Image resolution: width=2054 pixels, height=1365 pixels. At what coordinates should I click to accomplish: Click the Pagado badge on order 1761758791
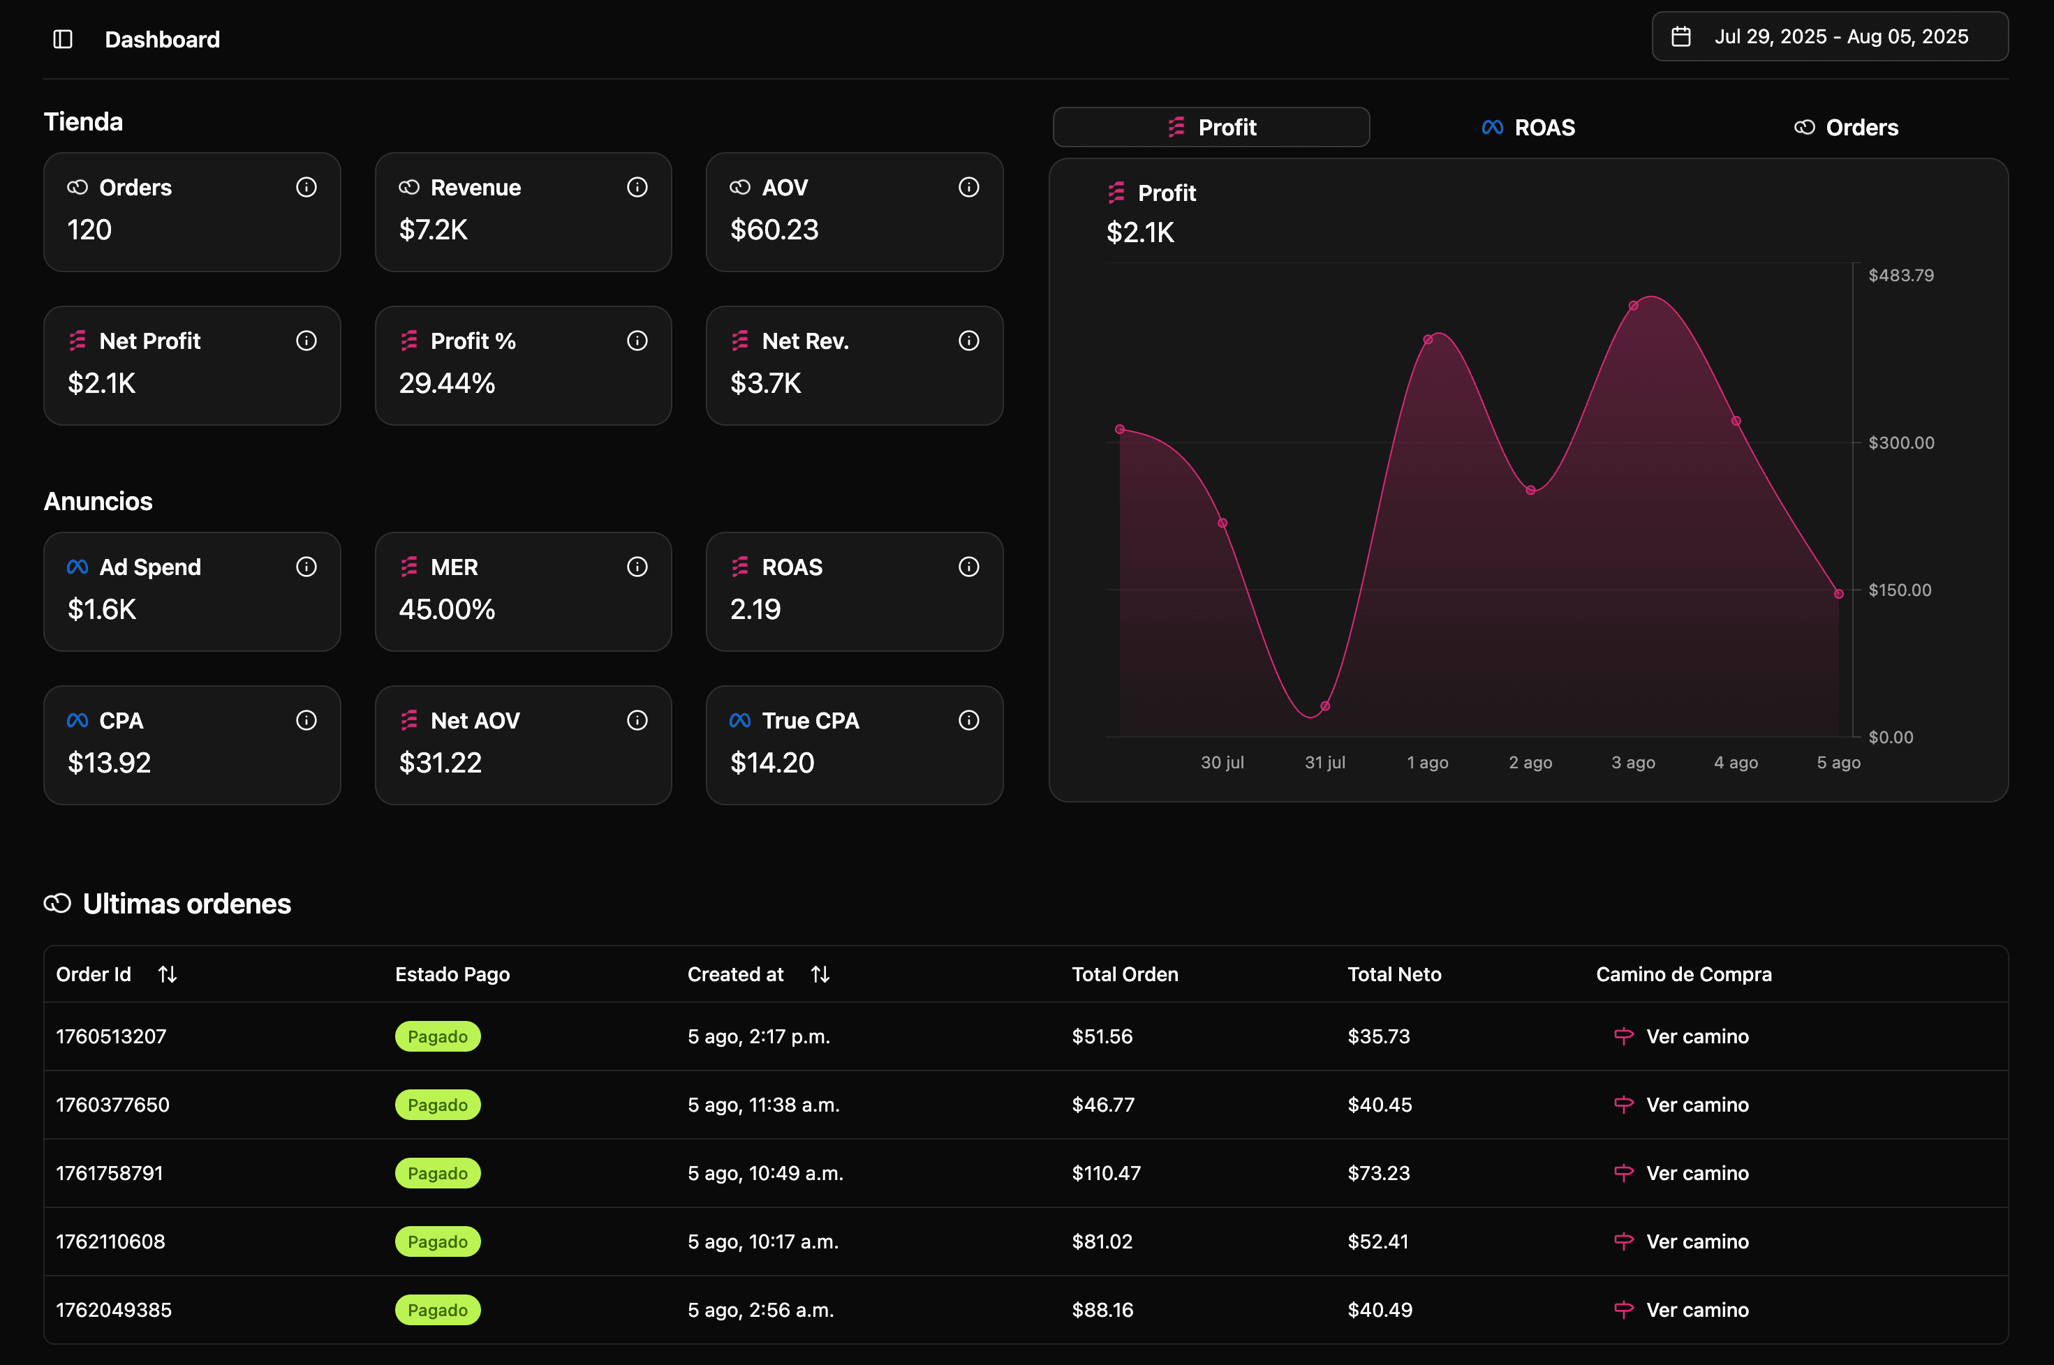point(437,1172)
